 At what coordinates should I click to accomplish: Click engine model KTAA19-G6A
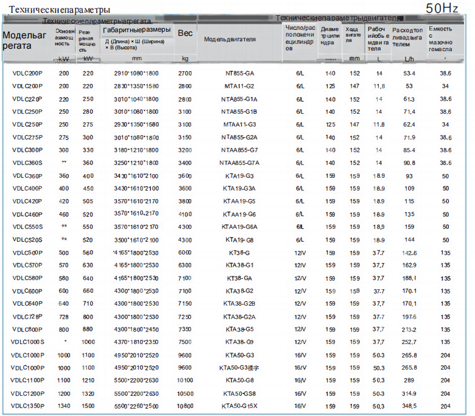tap(240, 227)
